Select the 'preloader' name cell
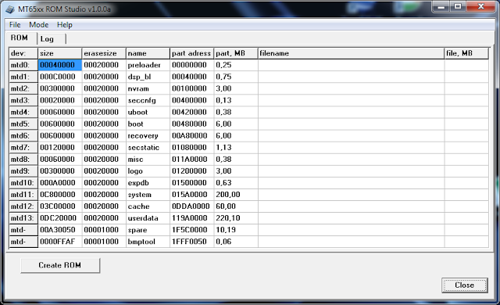 coord(148,65)
